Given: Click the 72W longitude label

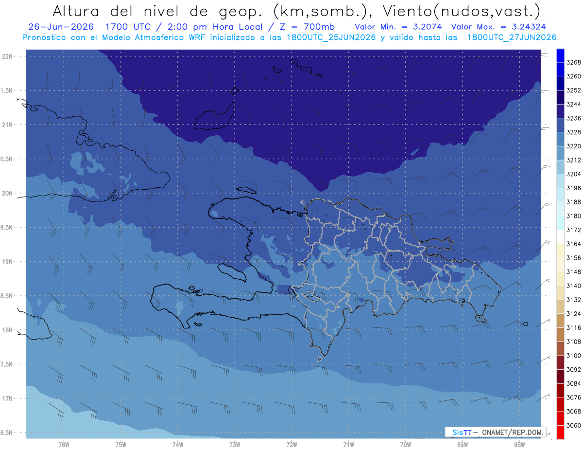Looking at the screenshot, I should pyautogui.click(x=291, y=444).
